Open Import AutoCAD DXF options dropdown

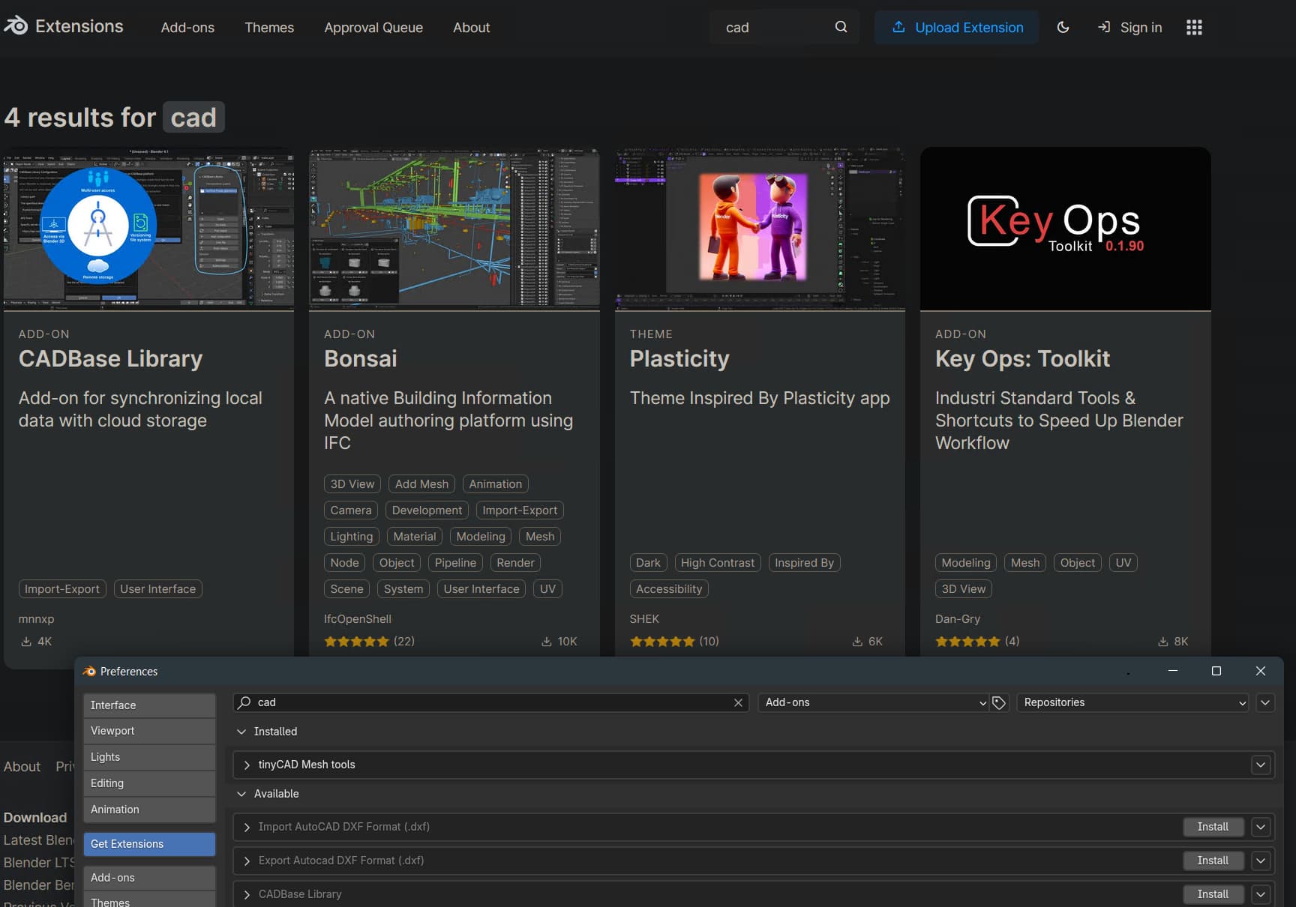[x=1261, y=827]
